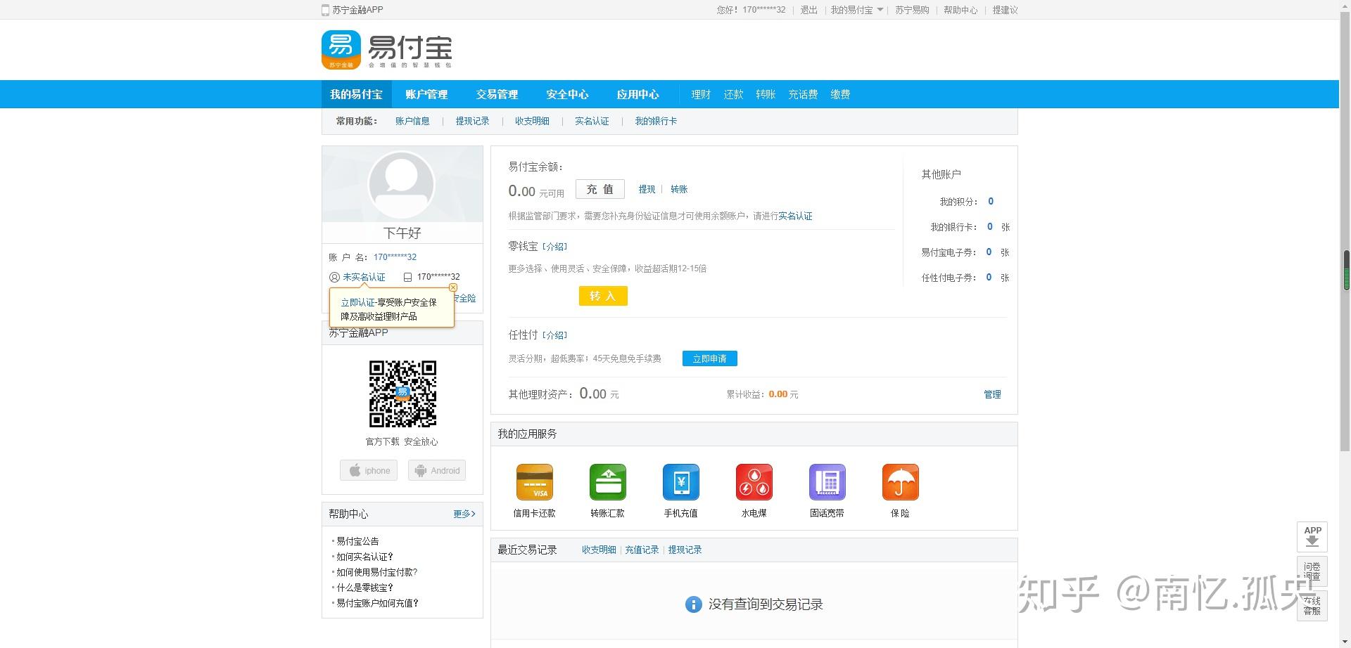The height and width of the screenshot is (648, 1351).
Task: Click the 未实名认证 link
Action: pos(364,278)
